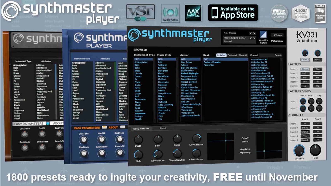Toggle the Comp effect in Layer FX
This screenshot has height=186, width=331.
pos(305,69)
